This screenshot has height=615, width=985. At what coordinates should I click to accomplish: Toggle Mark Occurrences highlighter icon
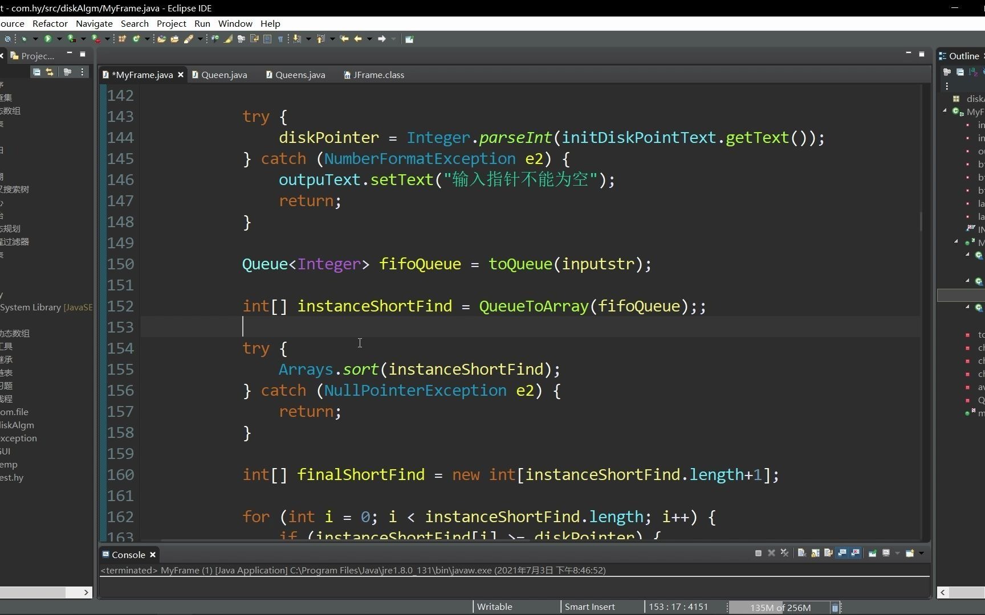[x=228, y=39]
